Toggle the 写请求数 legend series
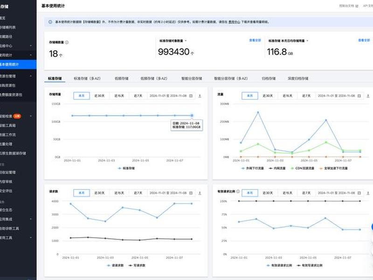This screenshot has width=373, height=280. coord(137,265)
